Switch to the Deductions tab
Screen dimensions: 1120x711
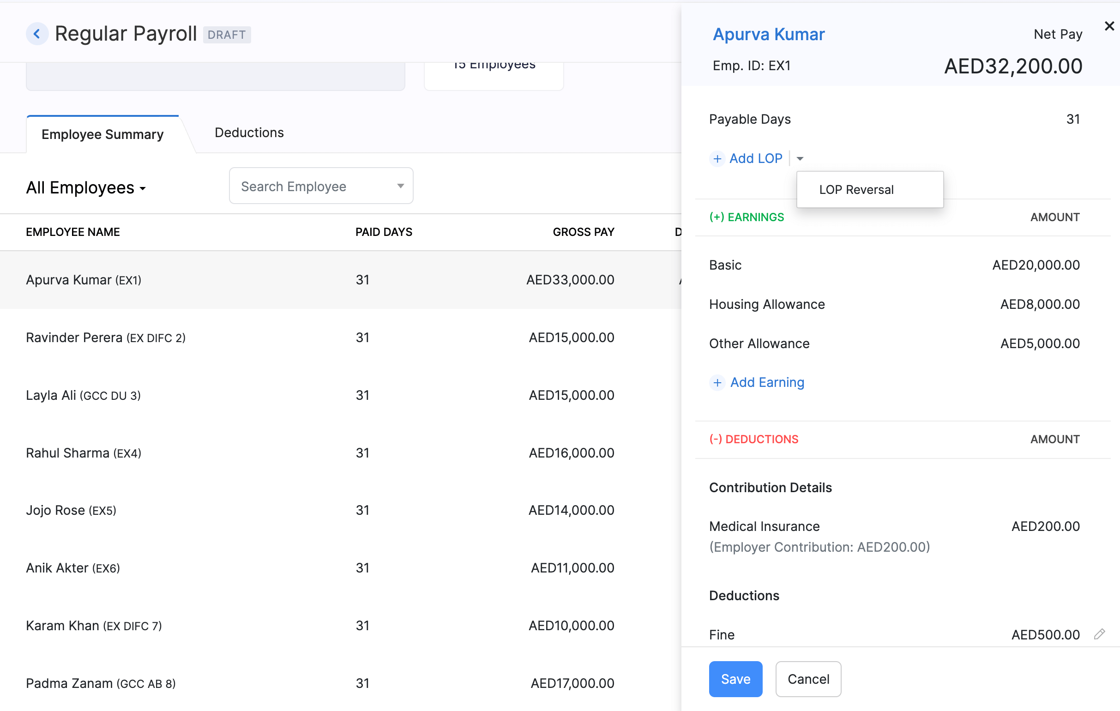[x=249, y=133]
